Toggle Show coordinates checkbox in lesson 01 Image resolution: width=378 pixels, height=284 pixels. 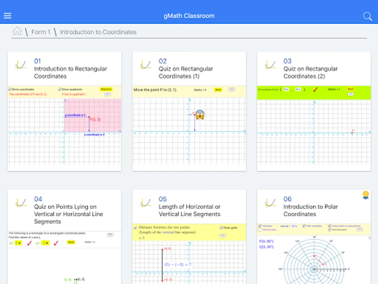[x=10, y=89]
